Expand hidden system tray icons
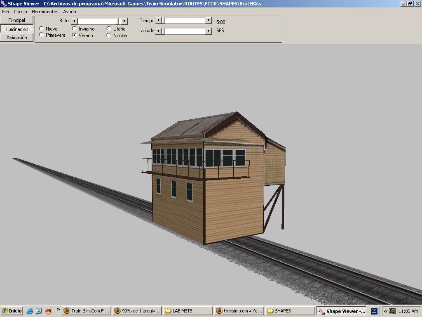Screen dimensions: 422x317 (386, 311)
